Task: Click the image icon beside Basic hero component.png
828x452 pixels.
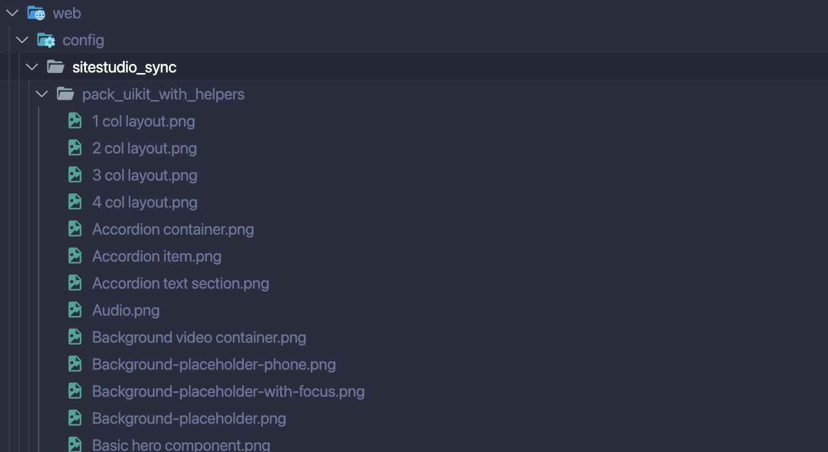Action: (74, 443)
